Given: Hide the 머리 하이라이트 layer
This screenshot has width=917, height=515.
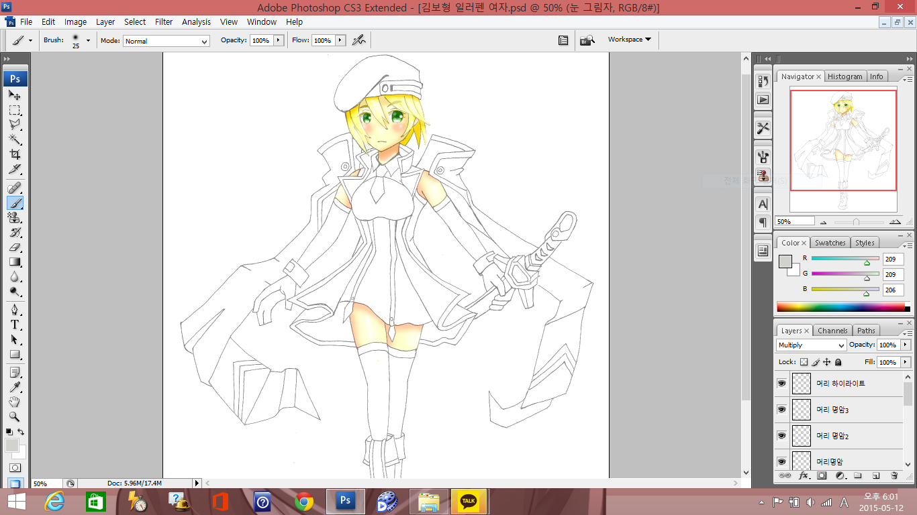Looking at the screenshot, I should [781, 384].
